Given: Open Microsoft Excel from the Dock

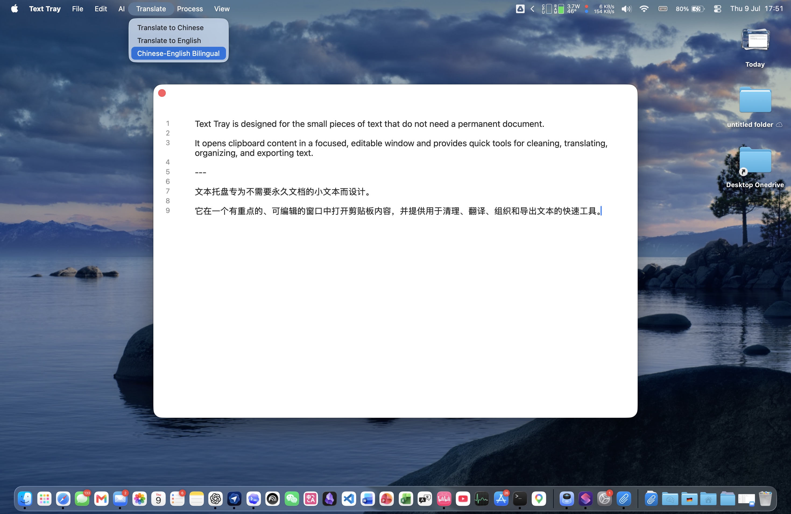Looking at the screenshot, I should click(x=406, y=498).
